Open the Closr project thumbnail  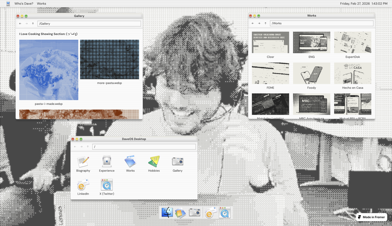(x=270, y=42)
